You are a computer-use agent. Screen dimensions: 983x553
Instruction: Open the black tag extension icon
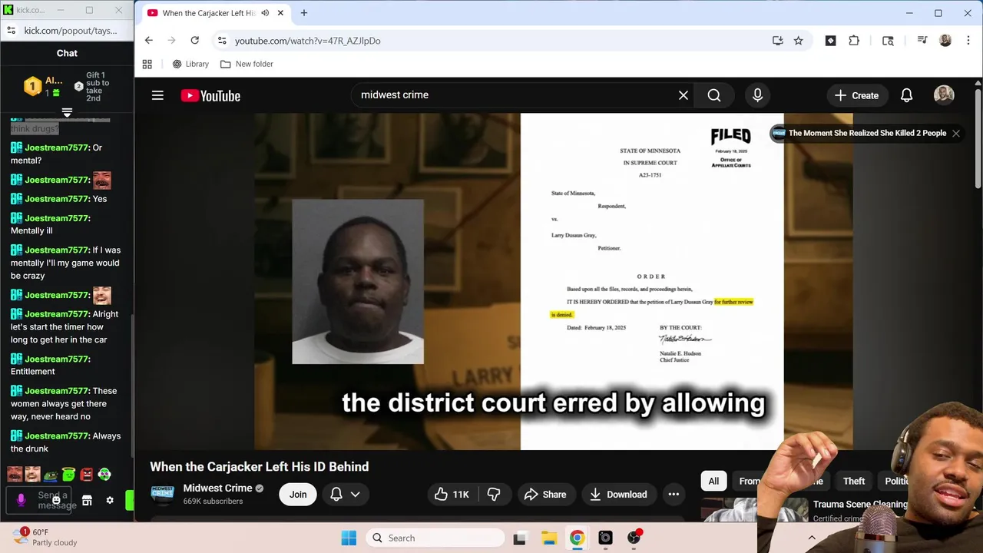click(x=830, y=41)
